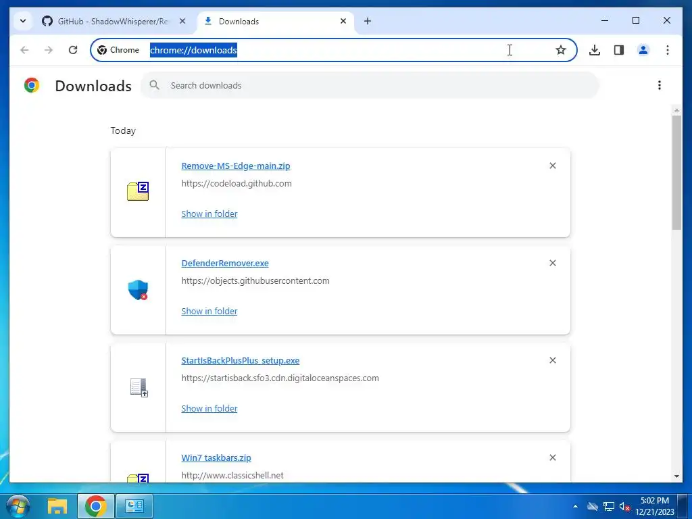Click the Today date heading
692x519 pixels.
pos(123,130)
